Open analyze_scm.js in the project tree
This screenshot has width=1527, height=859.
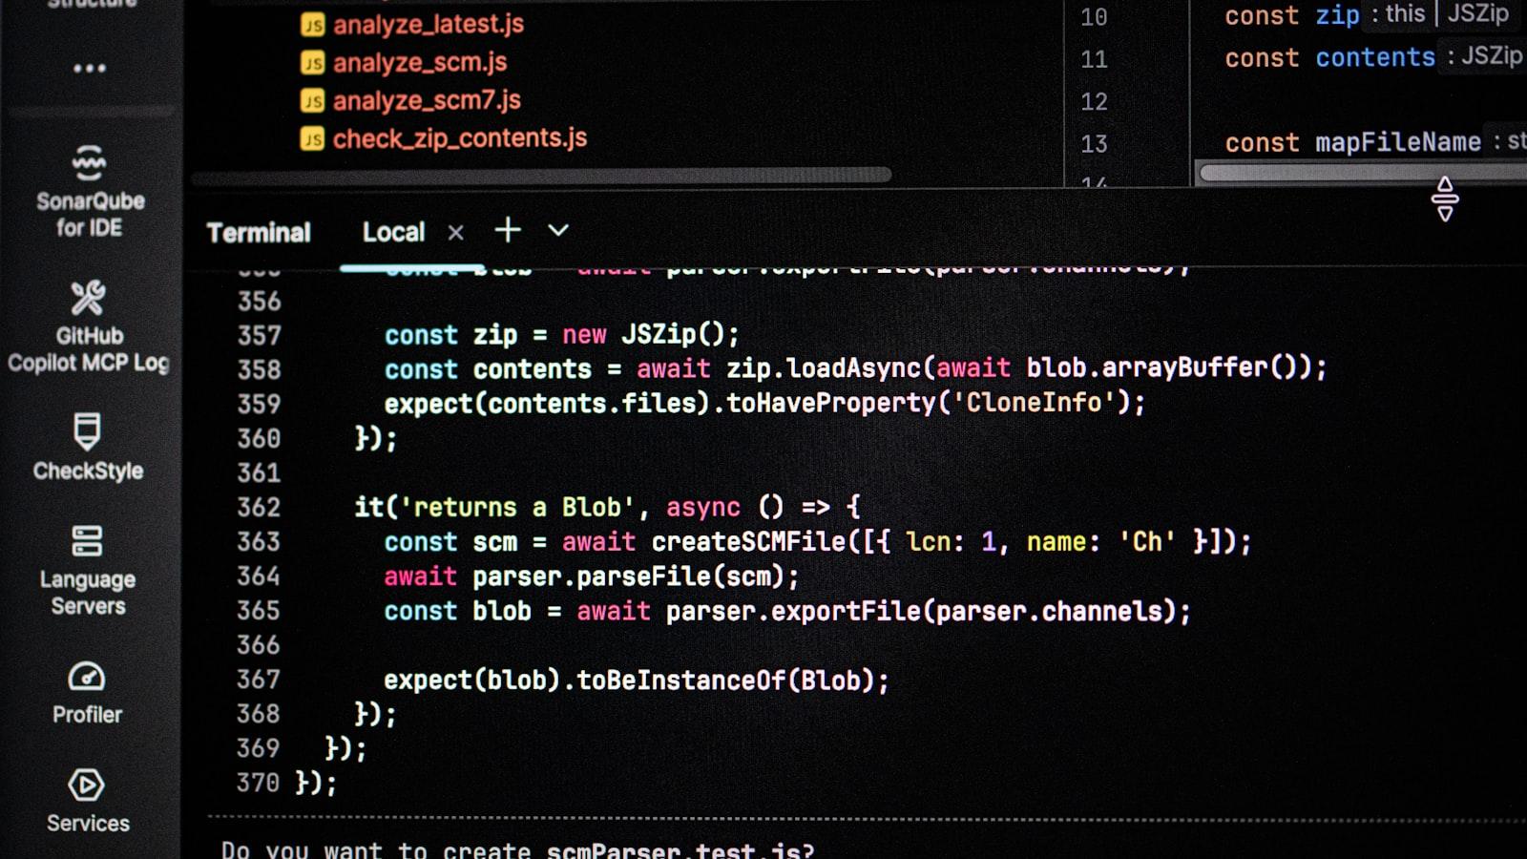click(419, 62)
